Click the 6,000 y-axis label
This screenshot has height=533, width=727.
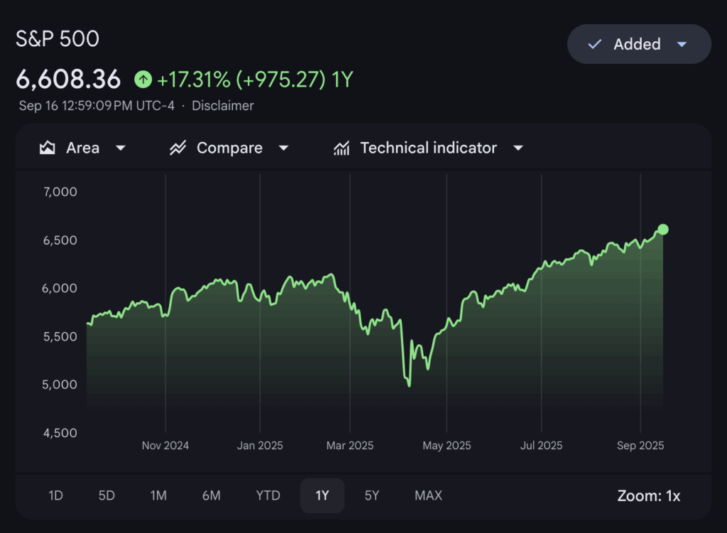(60, 288)
